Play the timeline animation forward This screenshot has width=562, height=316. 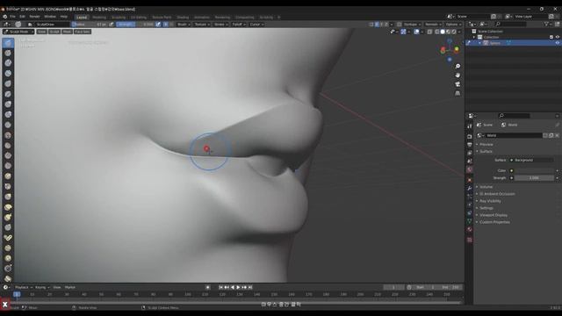238,287
